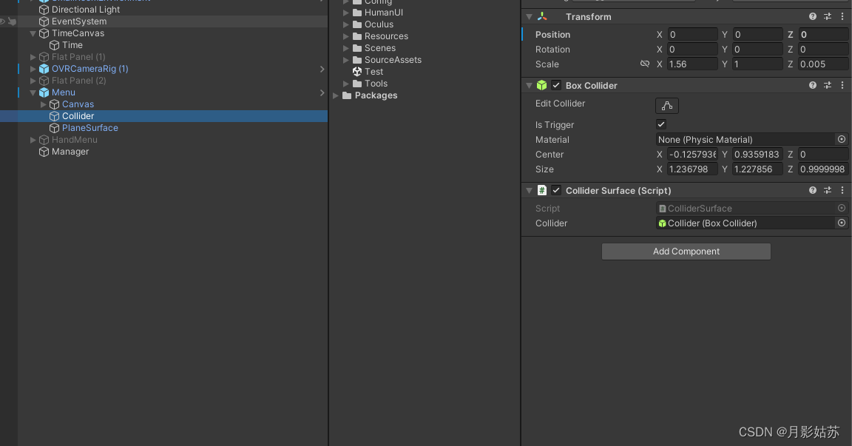852x446 pixels.
Task: Click the Physic Material object picker icon
Action: tap(841, 139)
